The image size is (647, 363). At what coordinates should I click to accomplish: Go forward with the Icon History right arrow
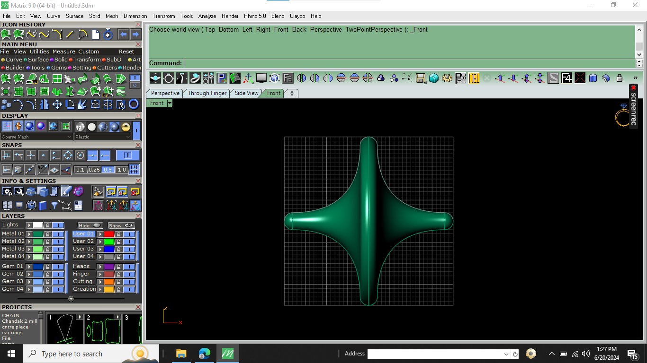click(x=135, y=35)
